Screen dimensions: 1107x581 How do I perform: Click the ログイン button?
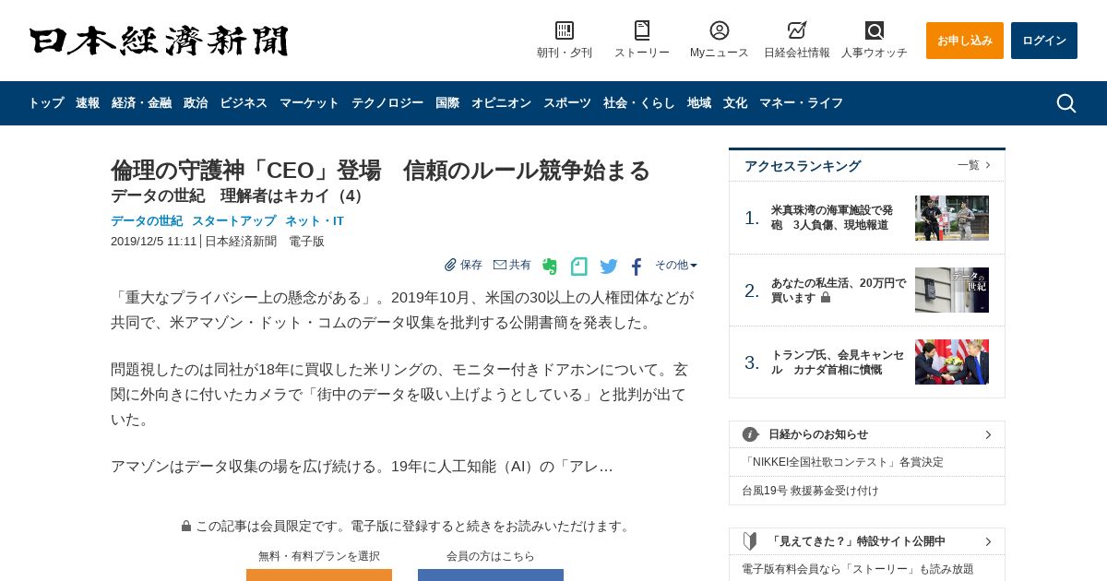point(1044,41)
